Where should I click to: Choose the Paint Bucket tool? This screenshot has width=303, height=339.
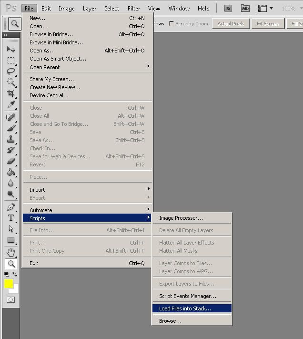tap(11, 172)
